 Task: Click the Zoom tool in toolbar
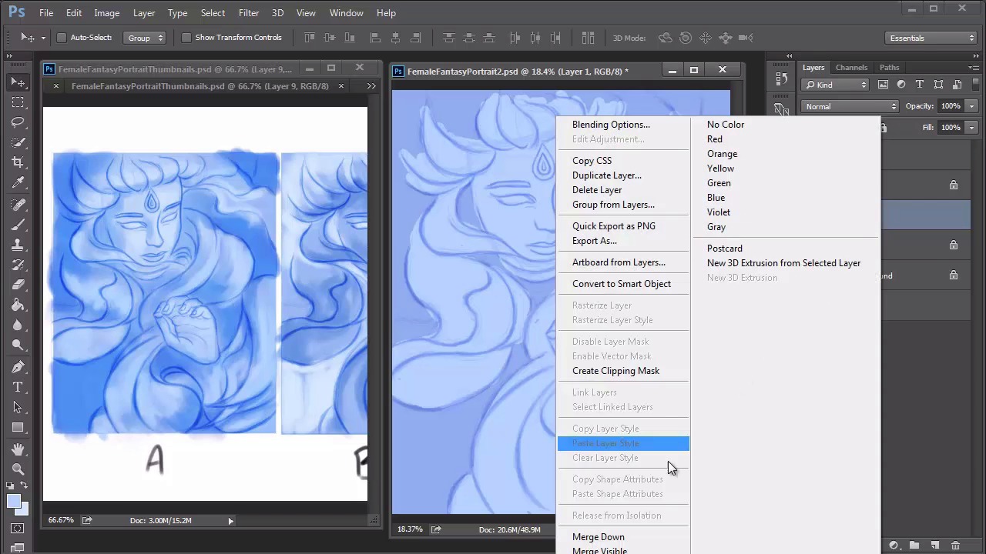pyautogui.click(x=18, y=469)
